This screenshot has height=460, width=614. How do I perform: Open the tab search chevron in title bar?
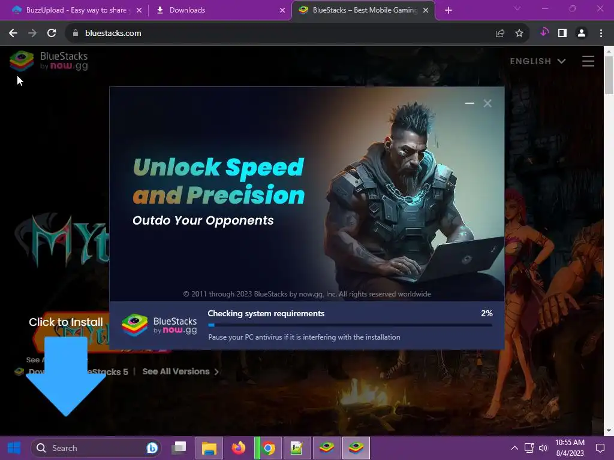[517, 8]
